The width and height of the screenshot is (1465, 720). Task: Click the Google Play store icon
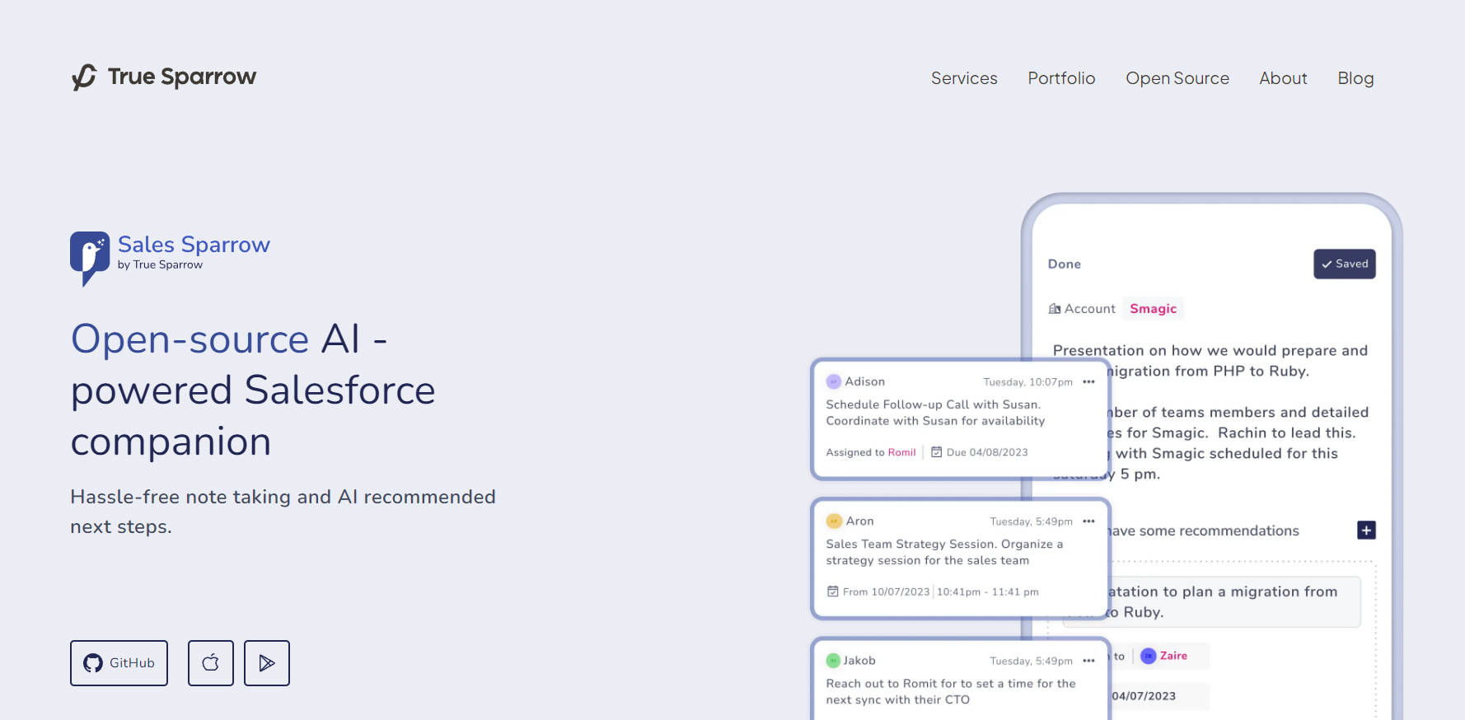click(267, 663)
